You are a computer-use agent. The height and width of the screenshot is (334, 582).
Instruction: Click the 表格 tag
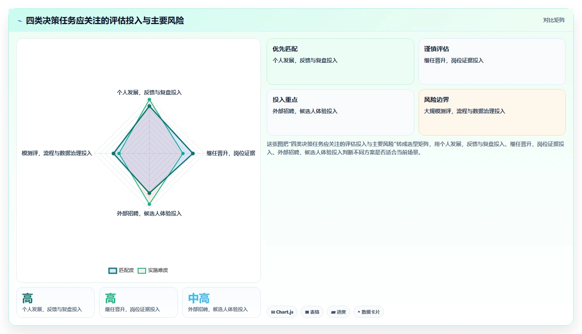coord(312,312)
